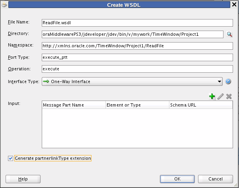Click the Operation text field
Image resolution: width=239 pixels, height=188 pixels.
[137, 69]
